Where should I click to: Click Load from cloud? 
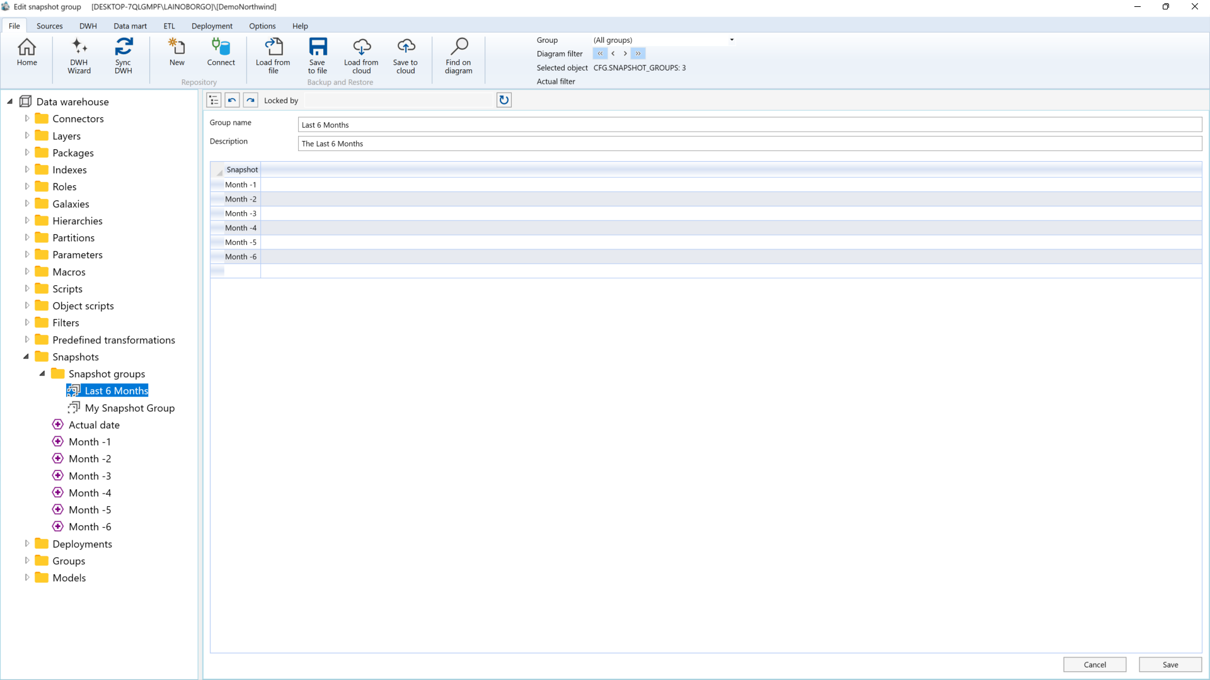pyautogui.click(x=361, y=56)
